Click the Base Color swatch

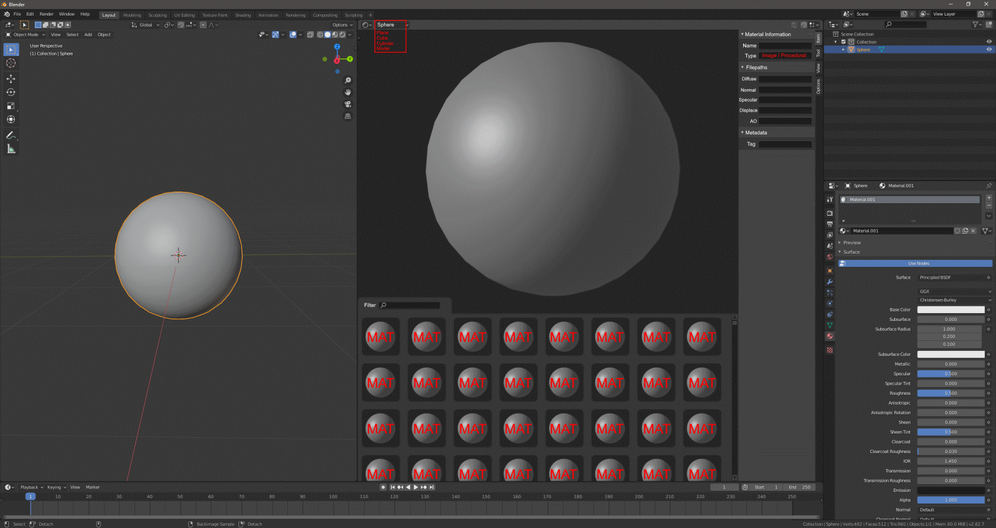point(951,310)
